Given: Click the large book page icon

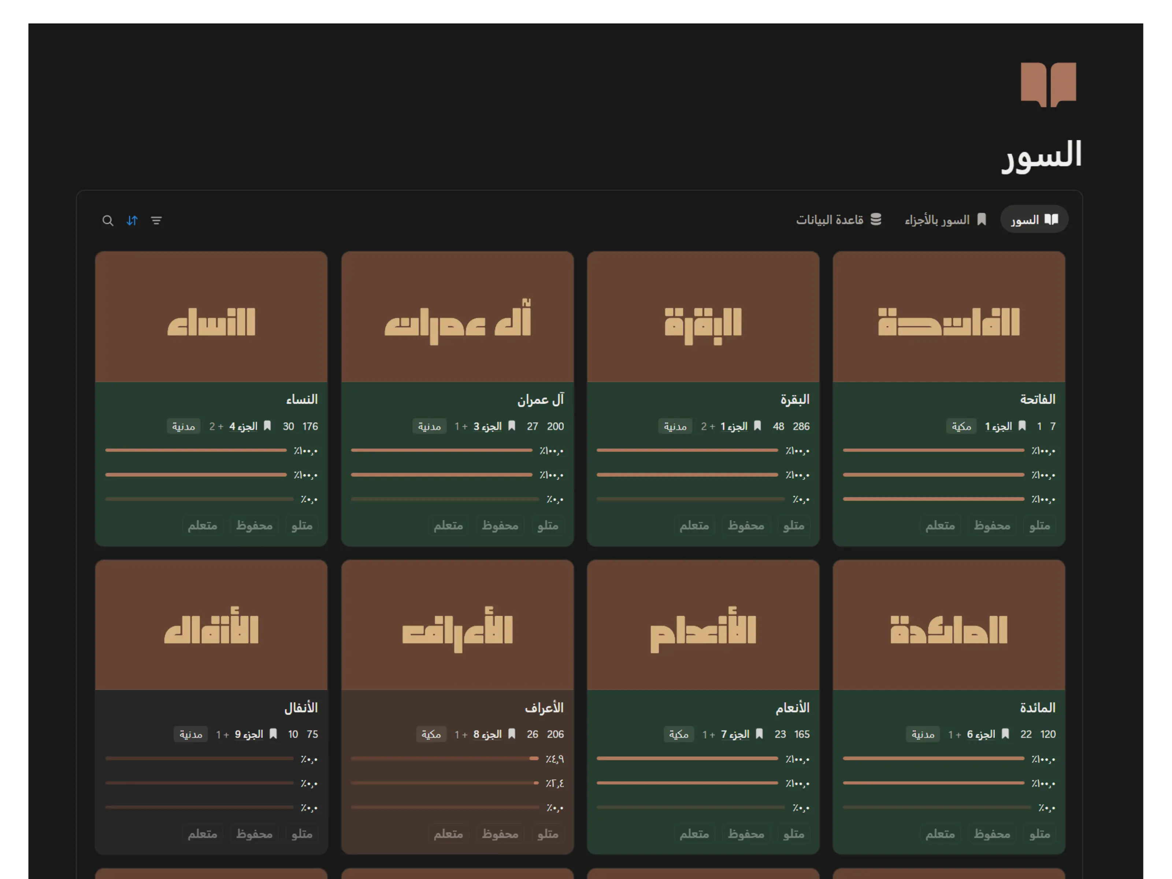Looking at the screenshot, I should (1048, 84).
